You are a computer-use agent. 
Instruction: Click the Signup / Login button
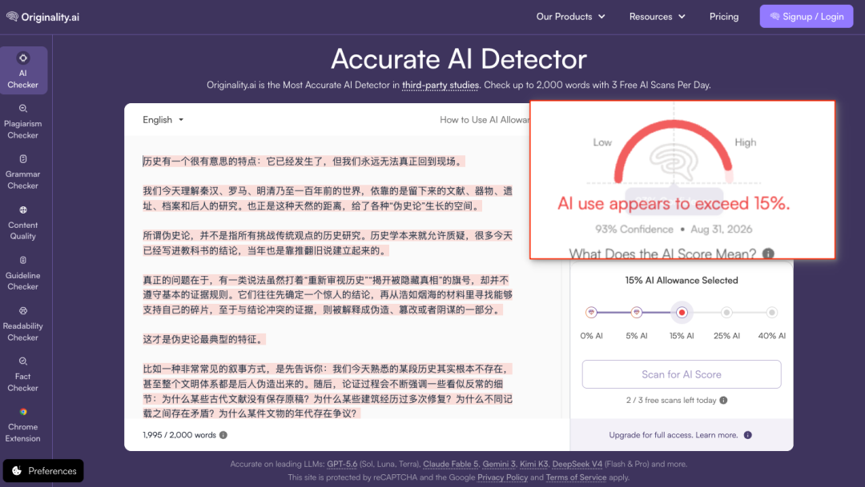(x=807, y=17)
